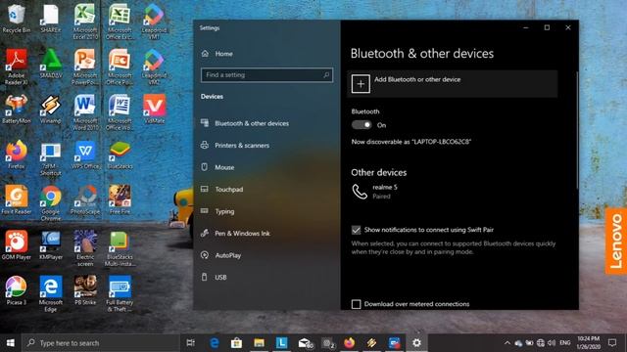The image size is (627, 352).
Task: Open the Recycle Bin desktop icon
Action: (16, 18)
